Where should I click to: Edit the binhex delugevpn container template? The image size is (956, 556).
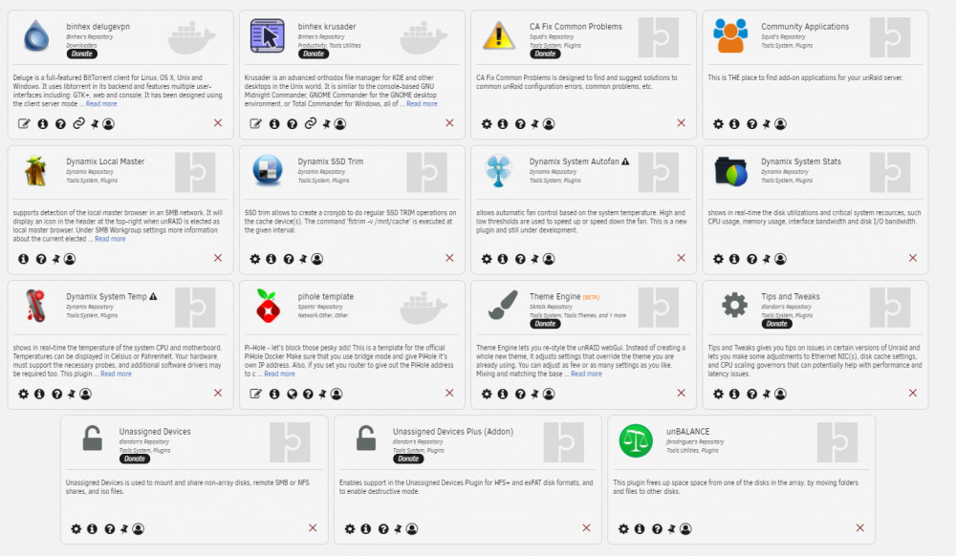click(24, 123)
